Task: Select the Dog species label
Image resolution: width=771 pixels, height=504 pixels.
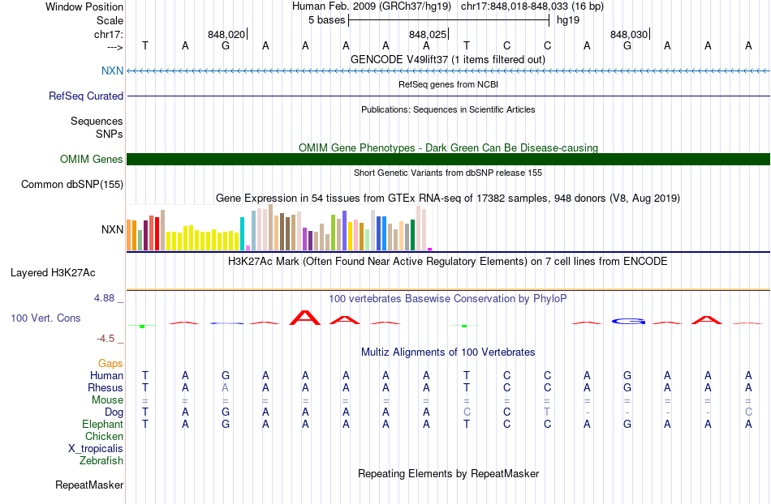Action: [114, 412]
